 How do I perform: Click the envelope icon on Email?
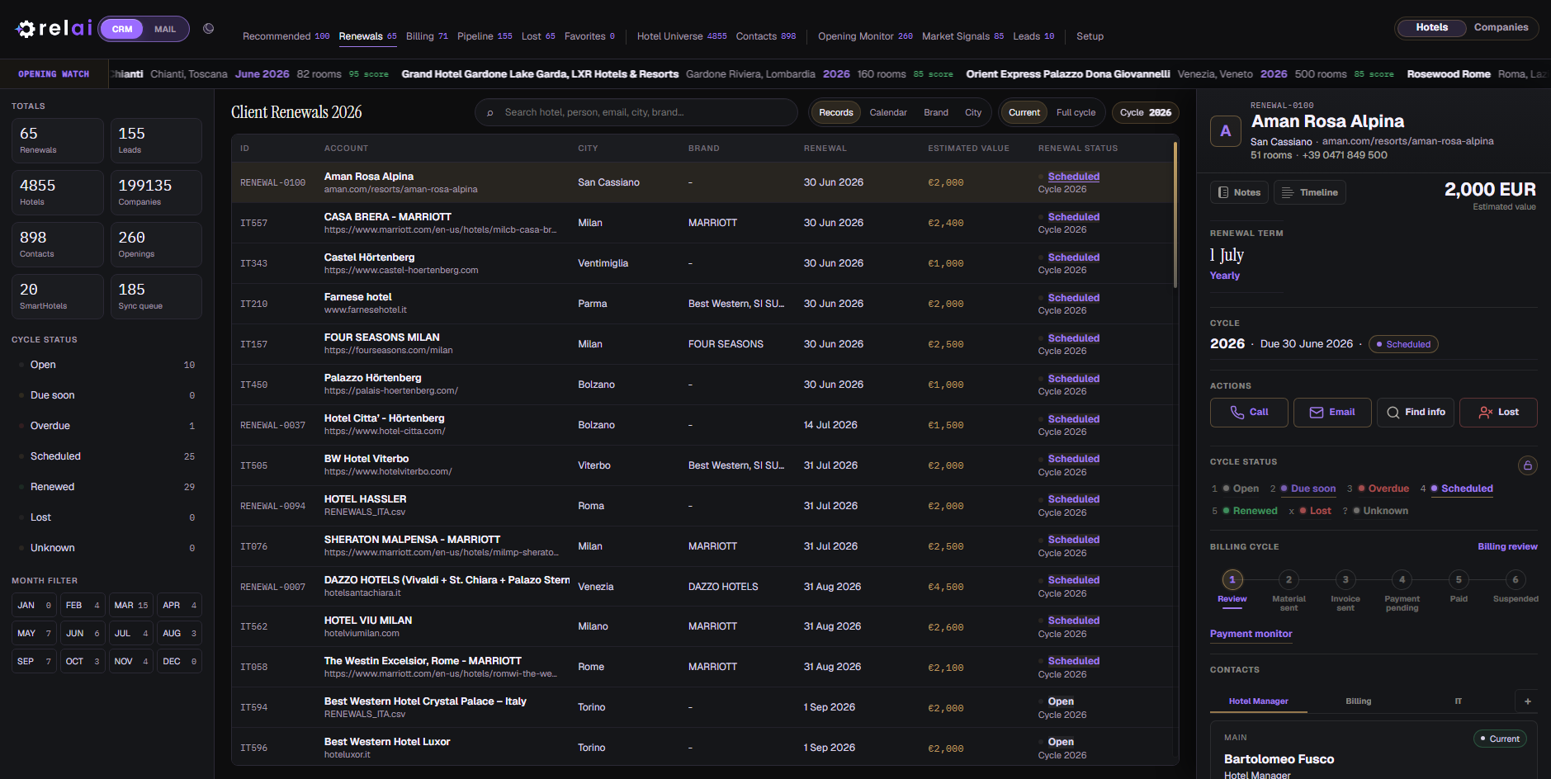[1317, 413]
